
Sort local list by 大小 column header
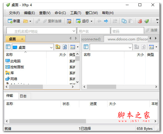point(57,54)
